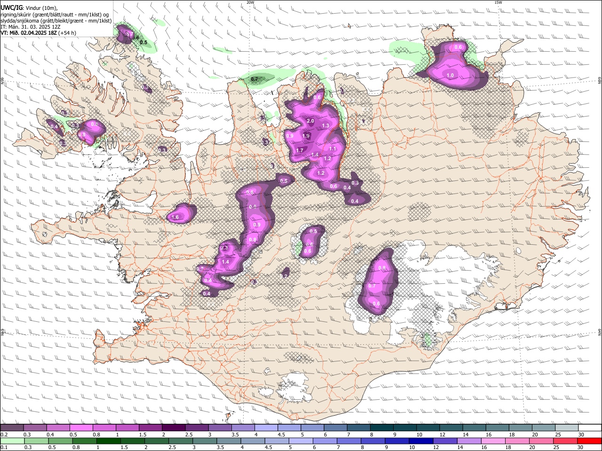Screen dimensions: 602x451
Task: Click the '2.3' snowfall value on the map
Action: (x=224, y=248)
